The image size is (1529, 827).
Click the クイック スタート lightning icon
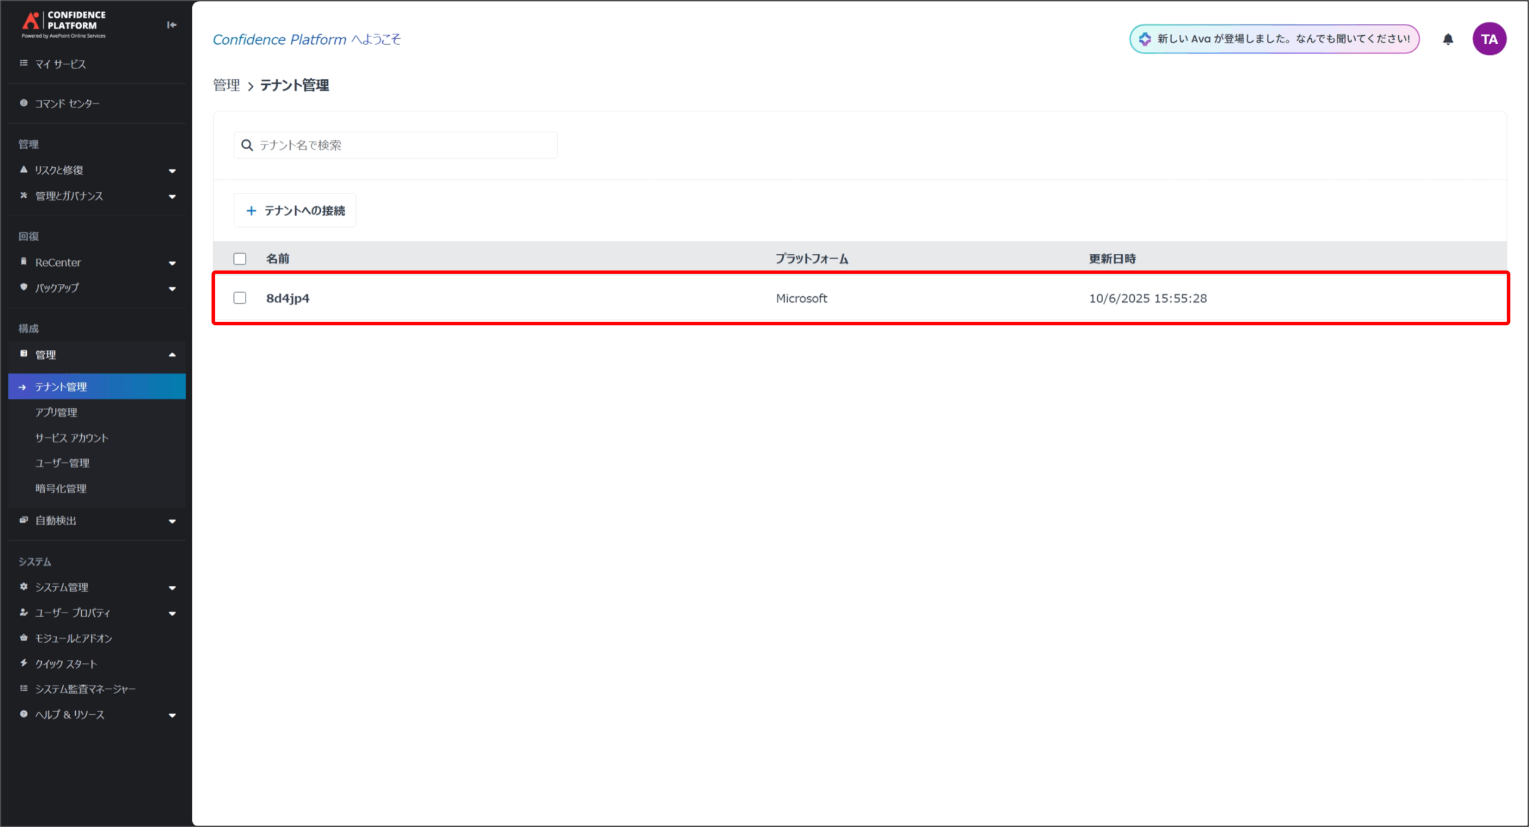(24, 663)
